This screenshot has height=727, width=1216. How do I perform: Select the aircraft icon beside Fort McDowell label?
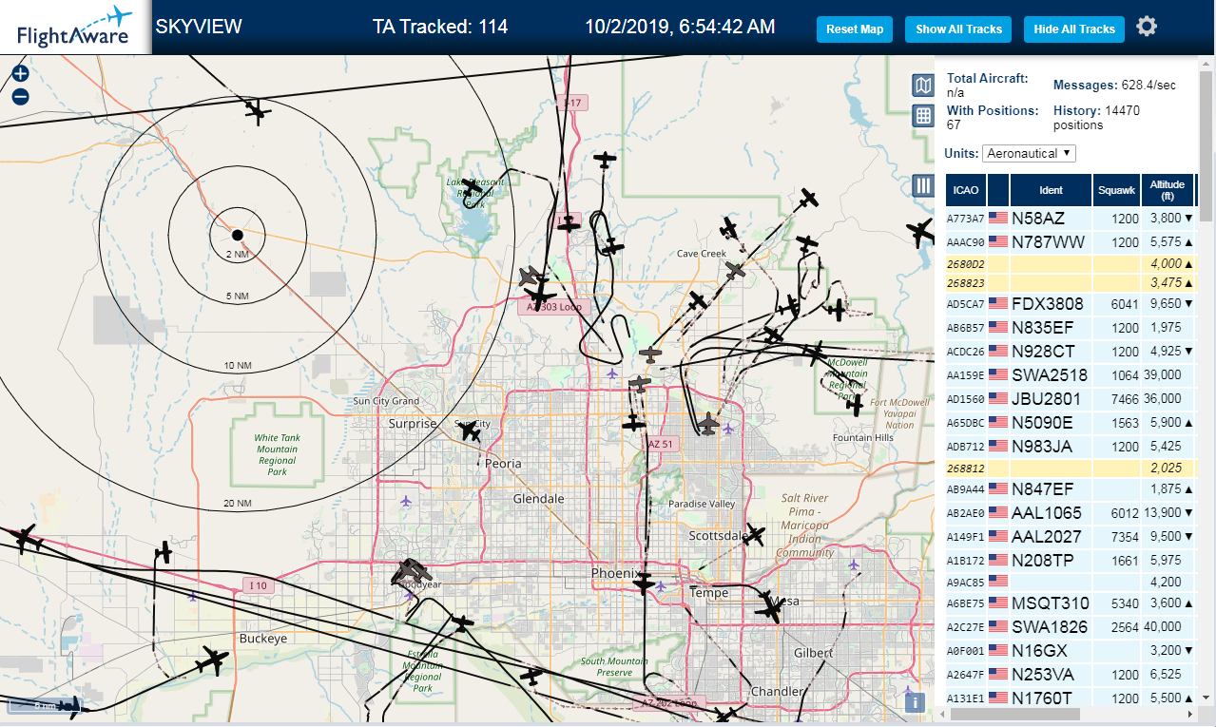pos(855,405)
